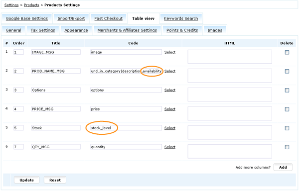Go to the Keywords Search tab
The width and height of the screenshot is (299, 191).
click(181, 18)
